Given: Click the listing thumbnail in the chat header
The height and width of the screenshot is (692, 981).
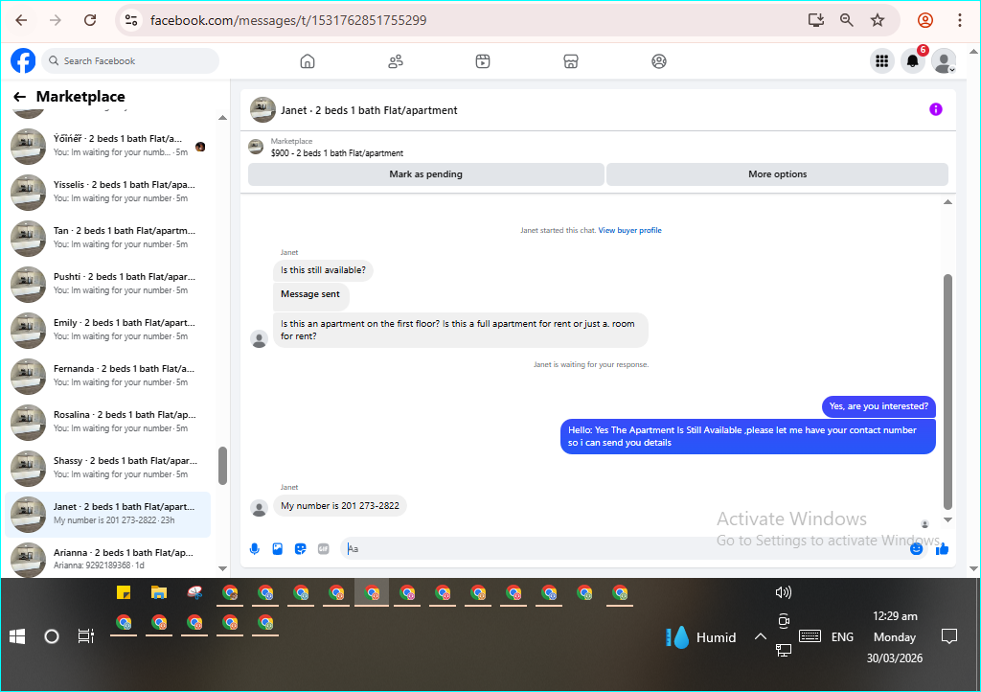Looking at the screenshot, I should click(255, 147).
